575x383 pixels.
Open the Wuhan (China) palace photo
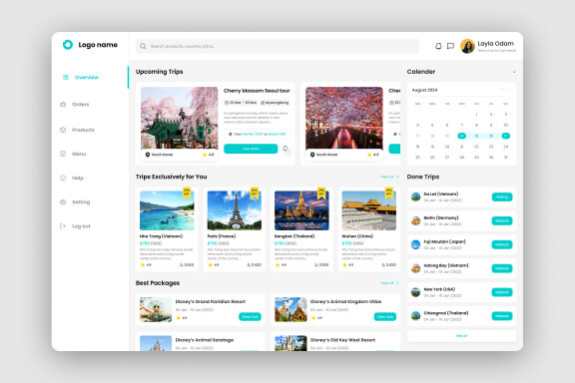coord(369,210)
